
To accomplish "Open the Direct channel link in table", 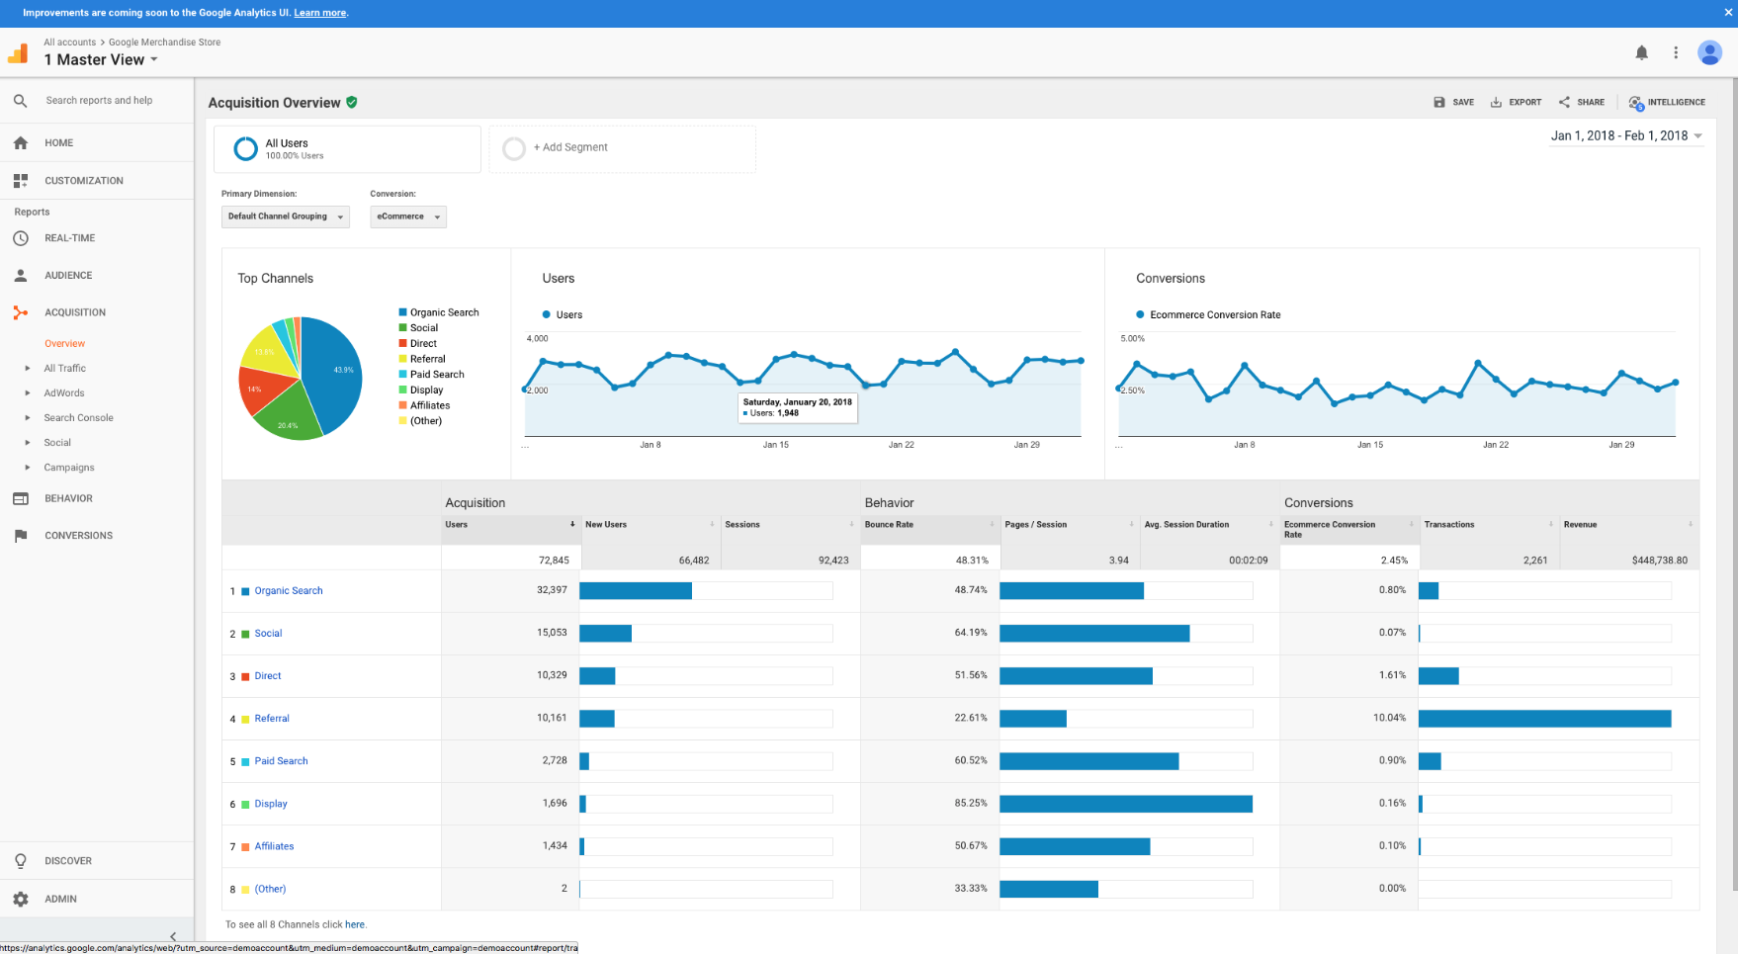I will pyautogui.click(x=268, y=676).
